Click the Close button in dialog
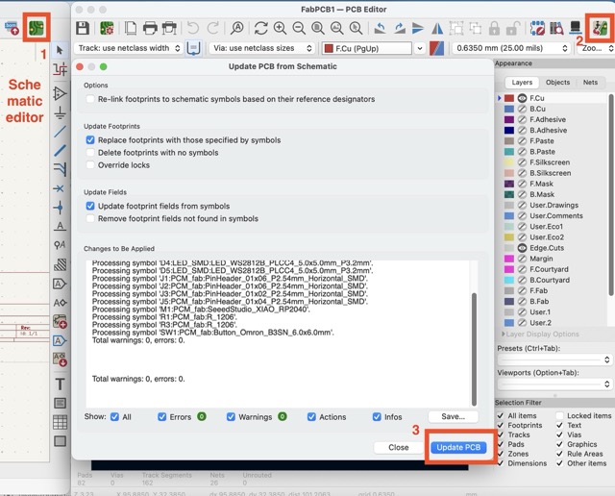615x496 pixels. click(x=398, y=447)
